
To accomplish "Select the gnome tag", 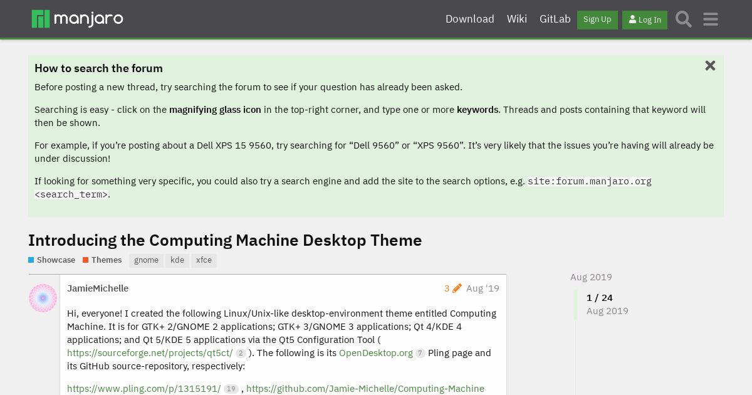I will click(x=146, y=260).
